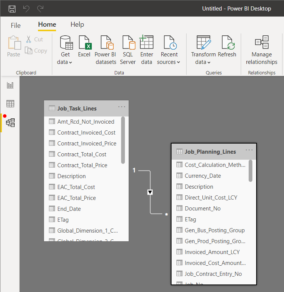Viewport: 284px width, 292px height.
Task: Select the Model view sidebar icon
Action: coord(10,123)
